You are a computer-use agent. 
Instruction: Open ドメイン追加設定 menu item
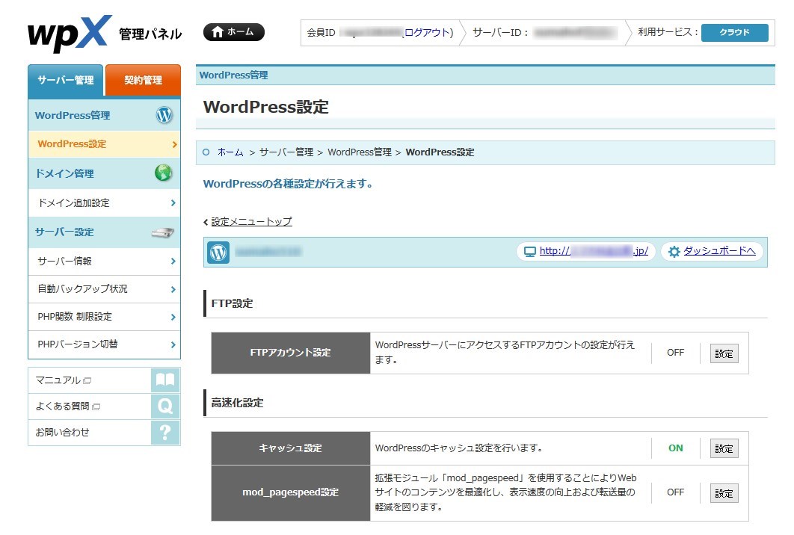tap(105, 203)
